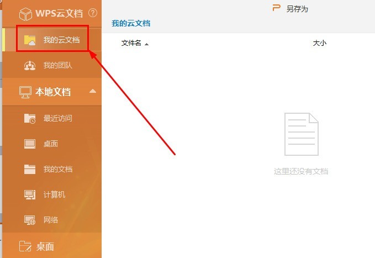The width and height of the screenshot is (375, 258).
Task: Go to 桌面 under 本地文档
Action: coord(52,144)
